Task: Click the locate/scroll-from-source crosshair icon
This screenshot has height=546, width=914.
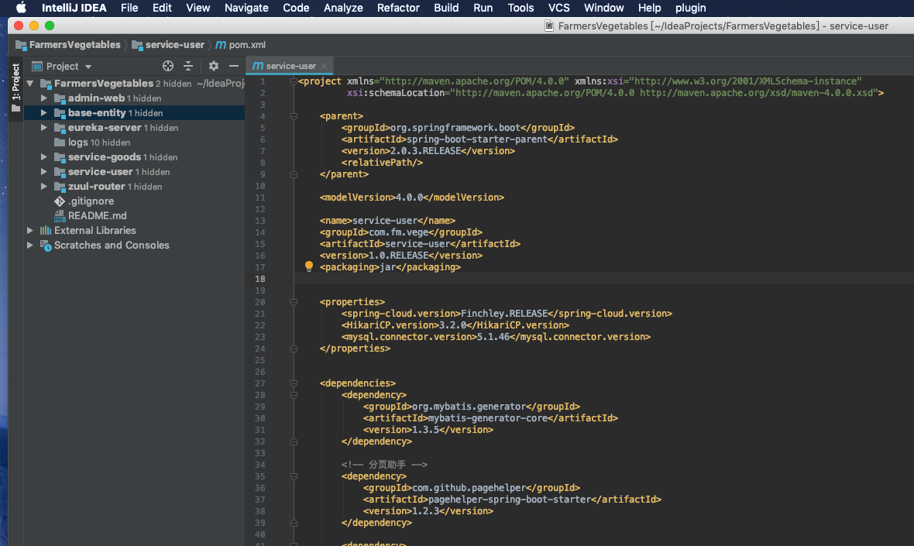Action: tap(168, 67)
